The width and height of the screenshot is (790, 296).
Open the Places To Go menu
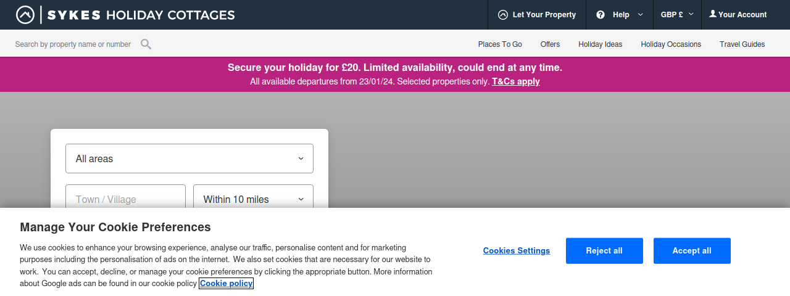(x=500, y=44)
